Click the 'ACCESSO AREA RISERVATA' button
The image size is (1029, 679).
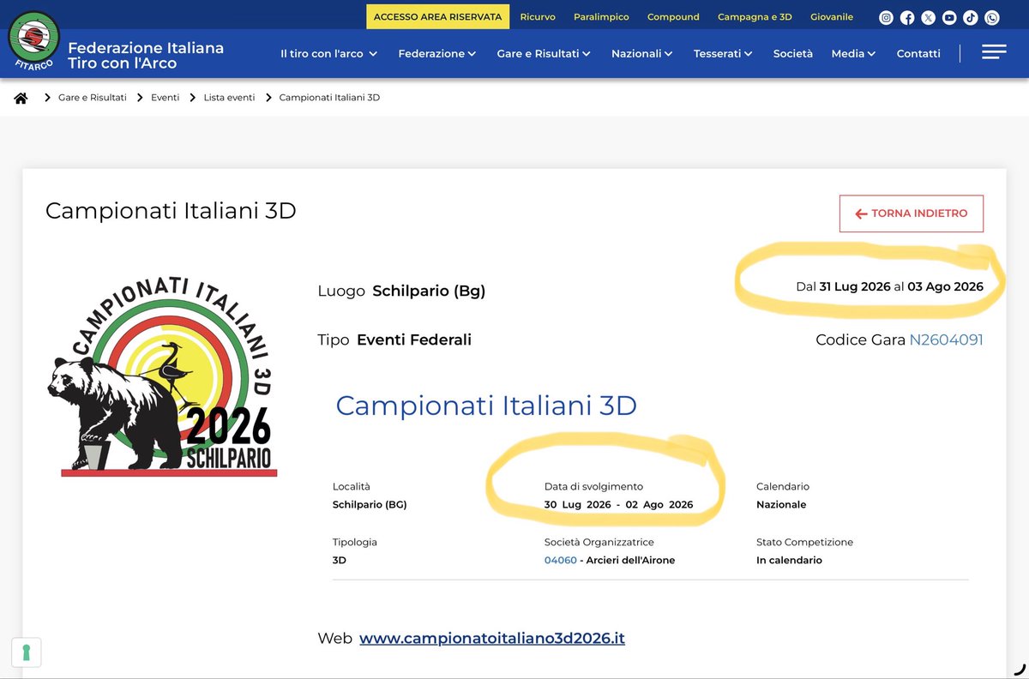point(437,17)
